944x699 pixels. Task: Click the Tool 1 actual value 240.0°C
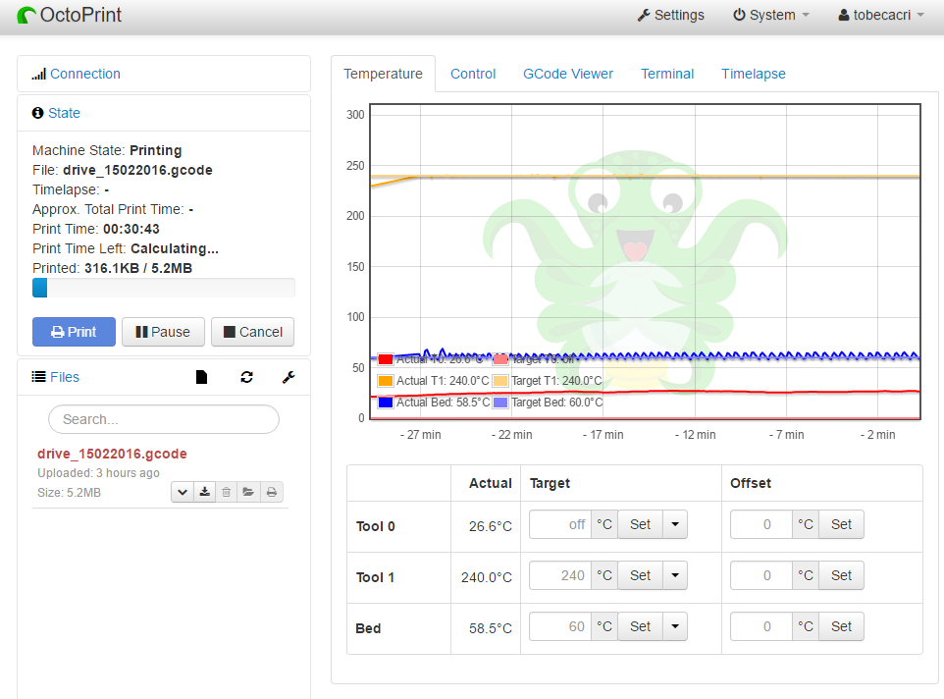[x=487, y=577]
